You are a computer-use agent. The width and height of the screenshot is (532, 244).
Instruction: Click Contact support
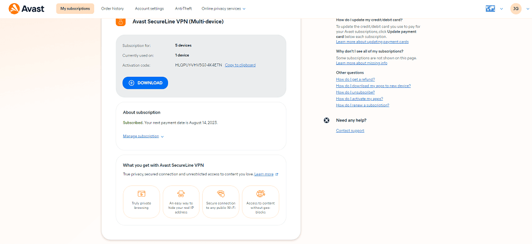coord(350,131)
